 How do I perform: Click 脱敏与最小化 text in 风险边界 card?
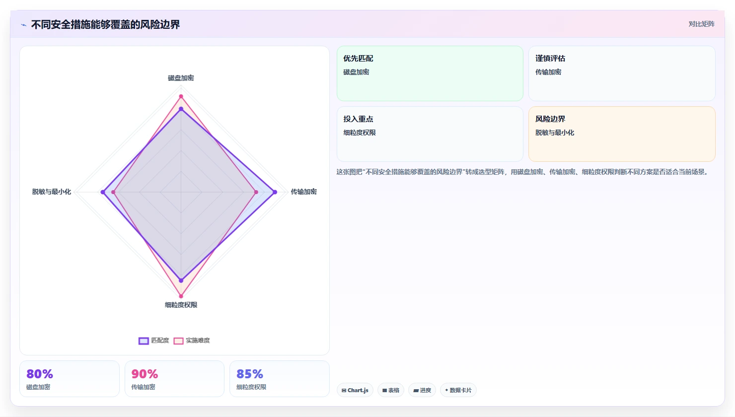tap(555, 133)
